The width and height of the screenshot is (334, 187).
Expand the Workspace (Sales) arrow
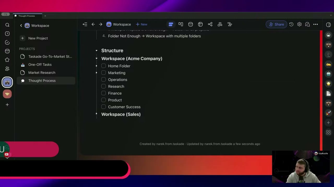click(96, 114)
